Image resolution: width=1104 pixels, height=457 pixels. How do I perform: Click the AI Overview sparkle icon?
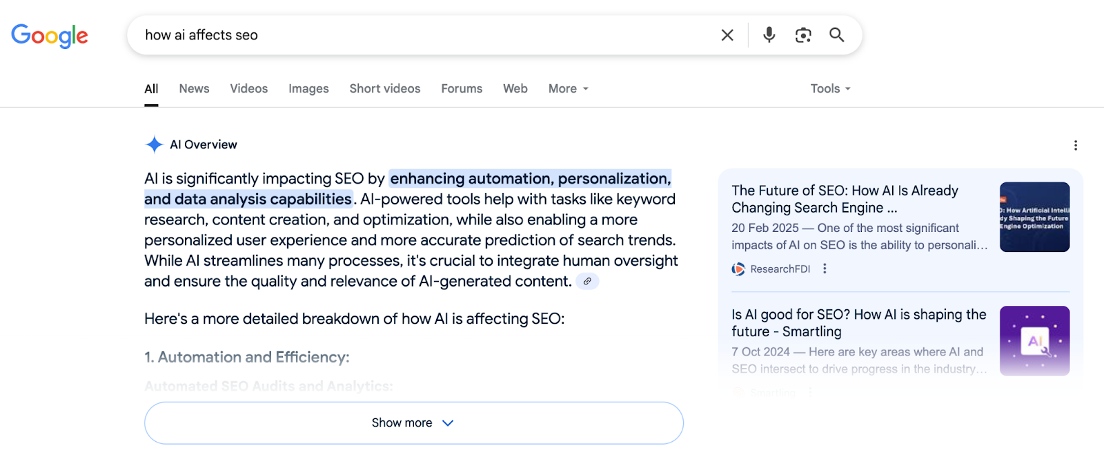(154, 144)
